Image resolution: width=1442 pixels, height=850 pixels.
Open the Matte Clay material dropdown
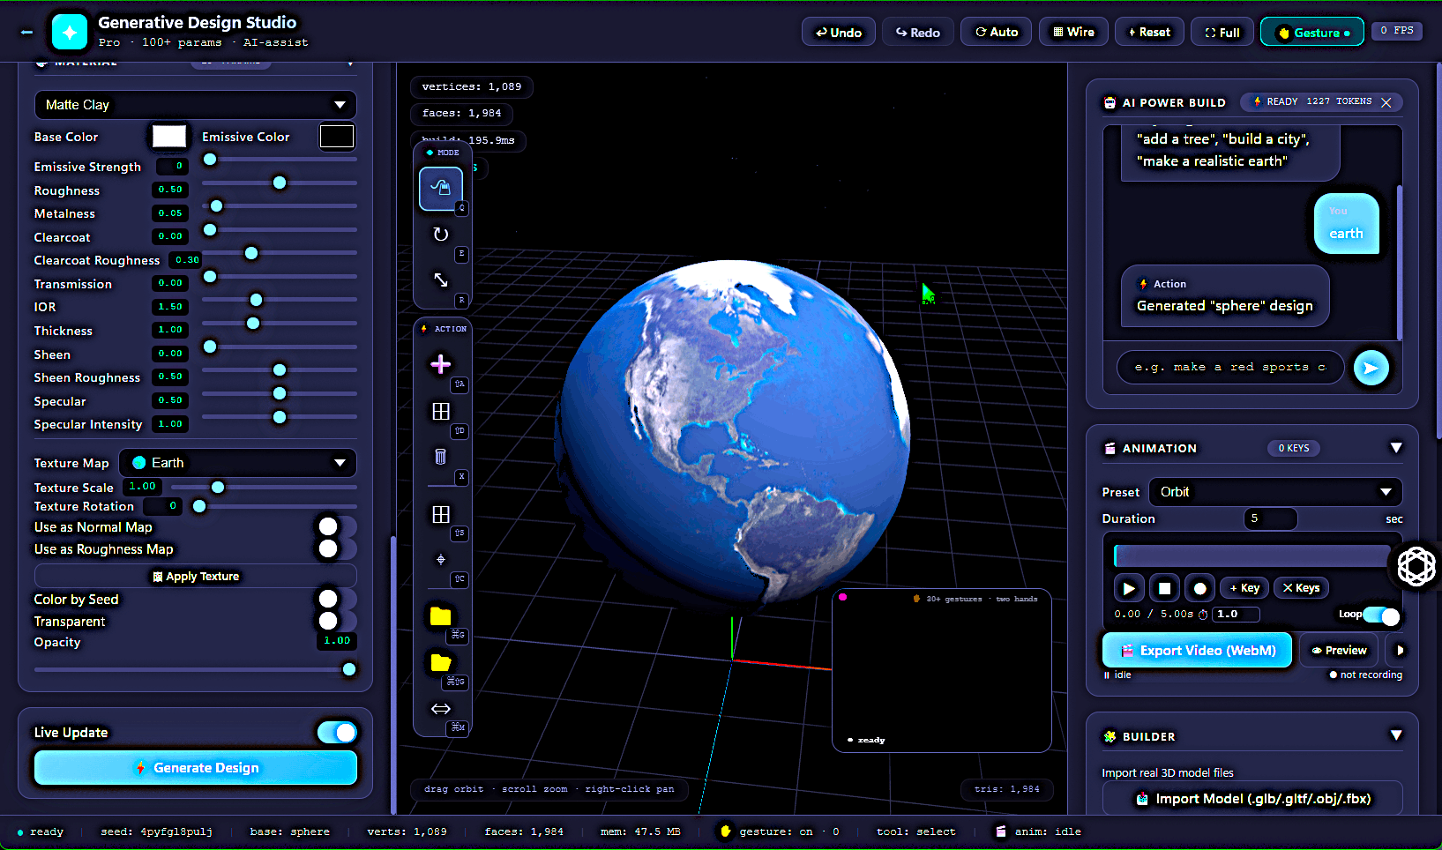coord(196,105)
